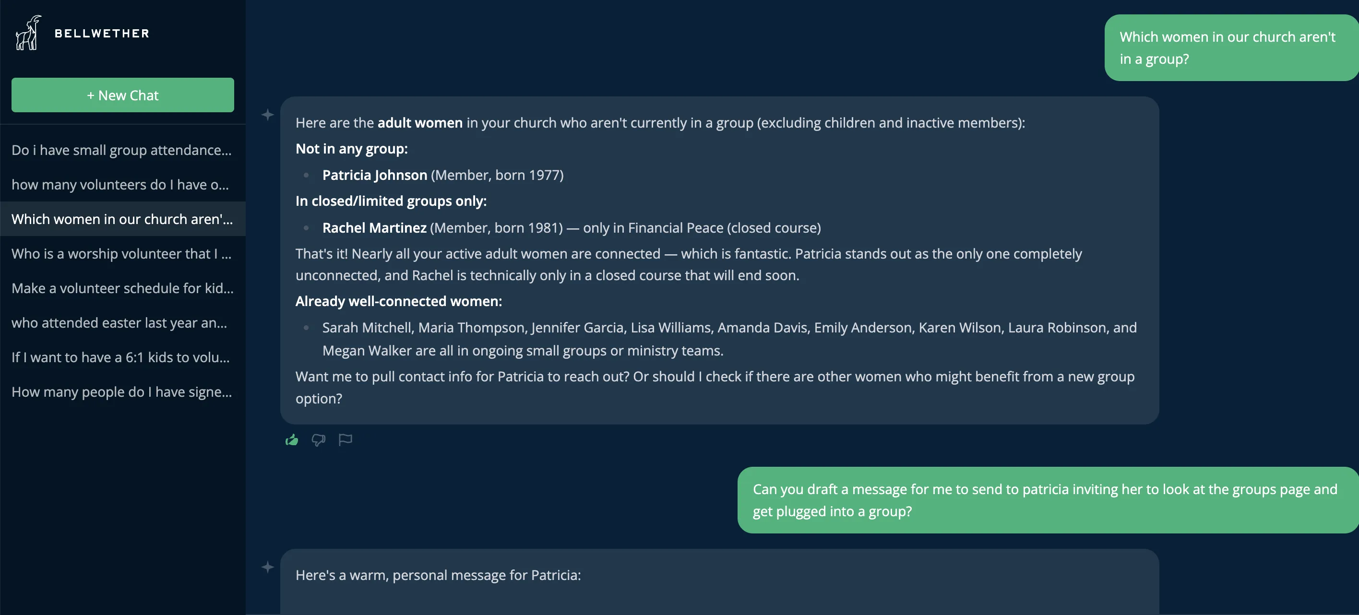
Task: Click the flag icon to report the response
Action: (345, 439)
